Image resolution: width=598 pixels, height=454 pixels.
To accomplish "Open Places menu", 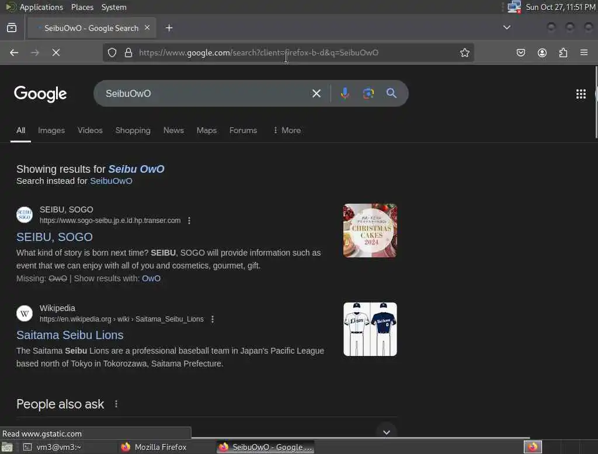I will [82, 7].
